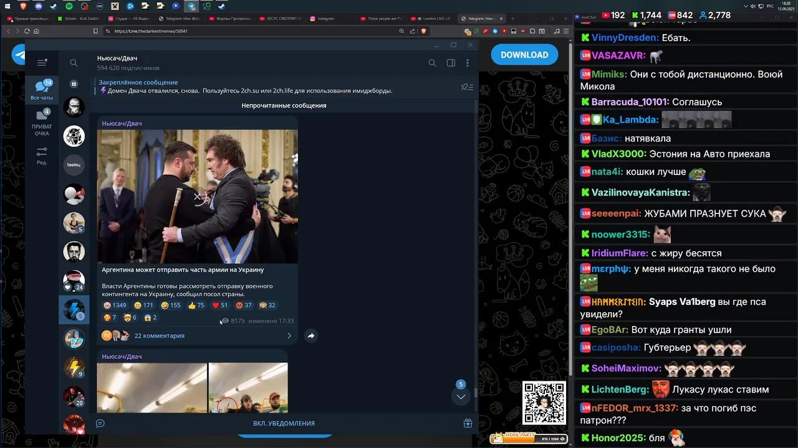Click 'ВКЛ. УВЕДОМЛЕНИЯ' to unmute the channel
The height and width of the screenshot is (448, 798).
pos(284,423)
